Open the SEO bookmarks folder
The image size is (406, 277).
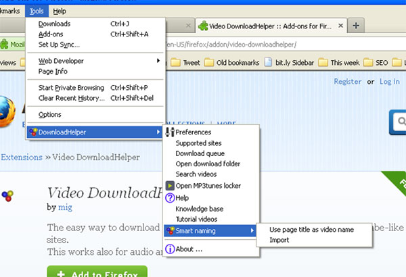coord(376,63)
